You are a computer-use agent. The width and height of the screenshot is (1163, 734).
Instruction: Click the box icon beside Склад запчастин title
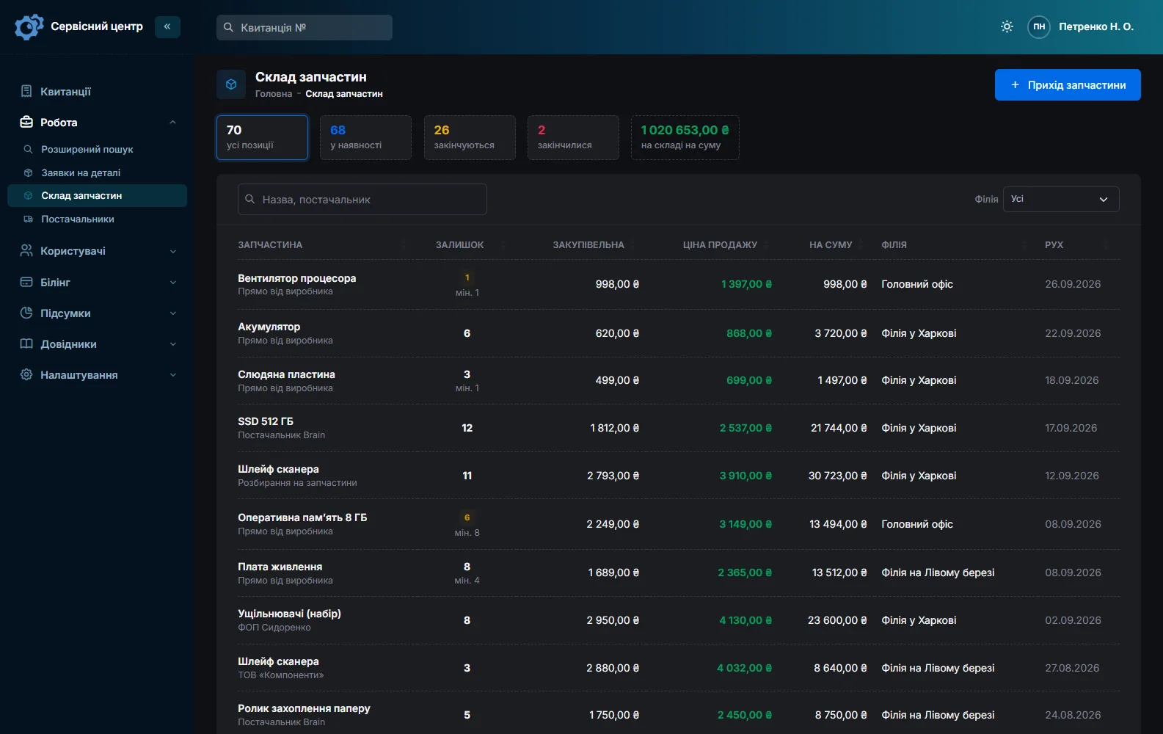tap(231, 84)
